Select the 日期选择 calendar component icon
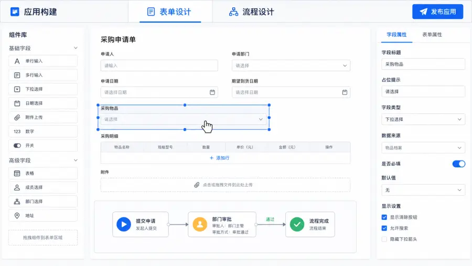Screen dimensions: 472x266 (x=17, y=103)
